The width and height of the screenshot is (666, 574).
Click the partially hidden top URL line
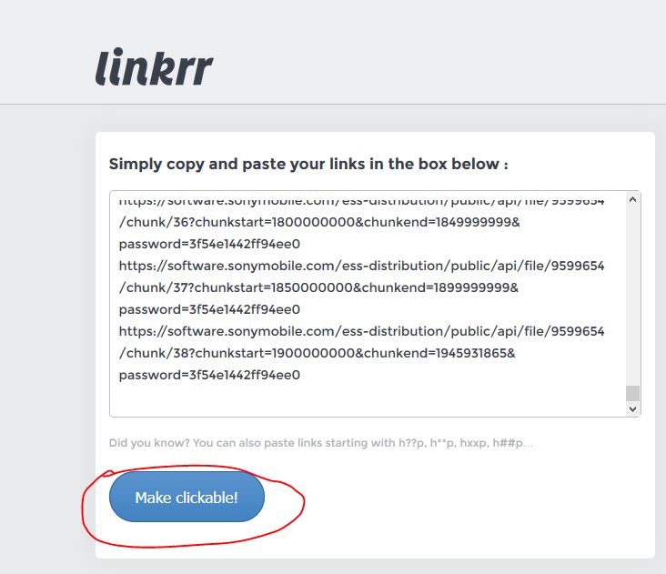(x=361, y=201)
